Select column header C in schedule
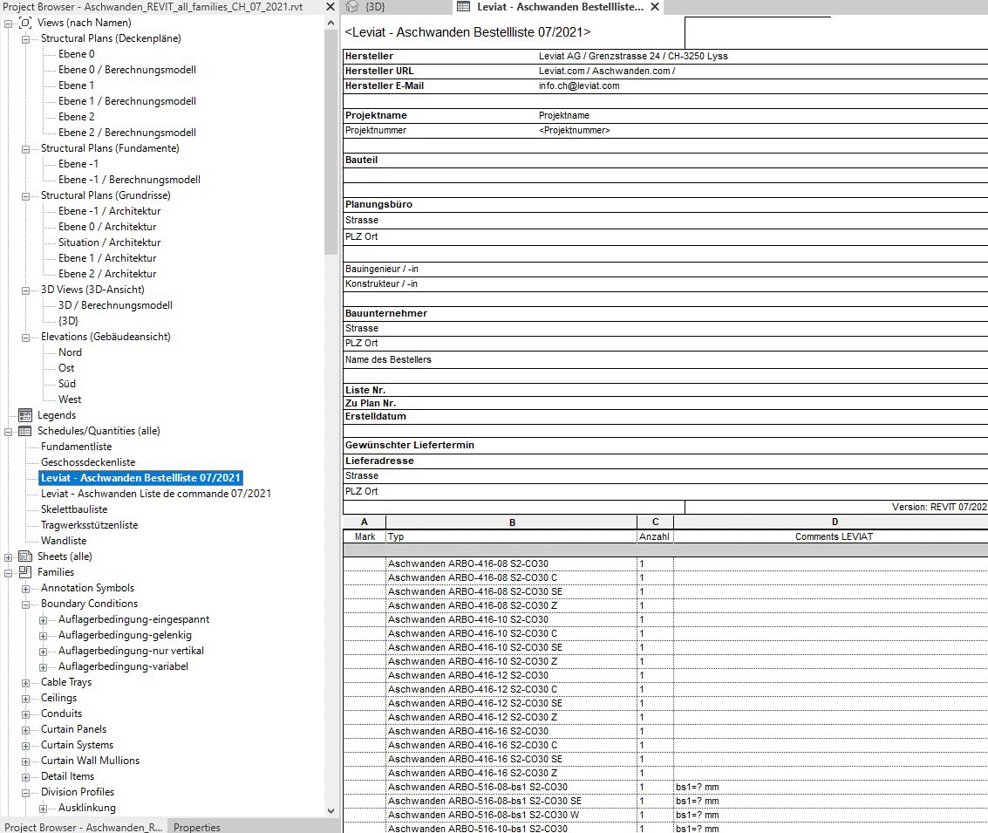988x833 pixels. click(x=655, y=522)
